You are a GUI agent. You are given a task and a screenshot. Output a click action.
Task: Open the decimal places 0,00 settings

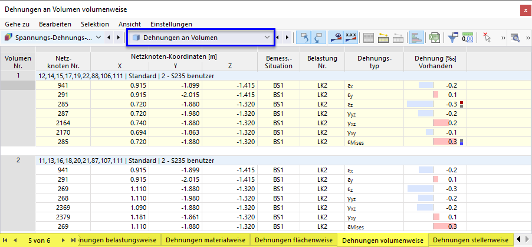(x=467, y=38)
